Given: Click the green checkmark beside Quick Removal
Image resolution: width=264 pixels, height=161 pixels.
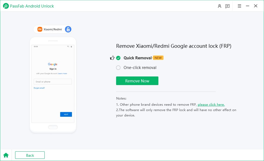Looking at the screenshot, I should [119, 57].
